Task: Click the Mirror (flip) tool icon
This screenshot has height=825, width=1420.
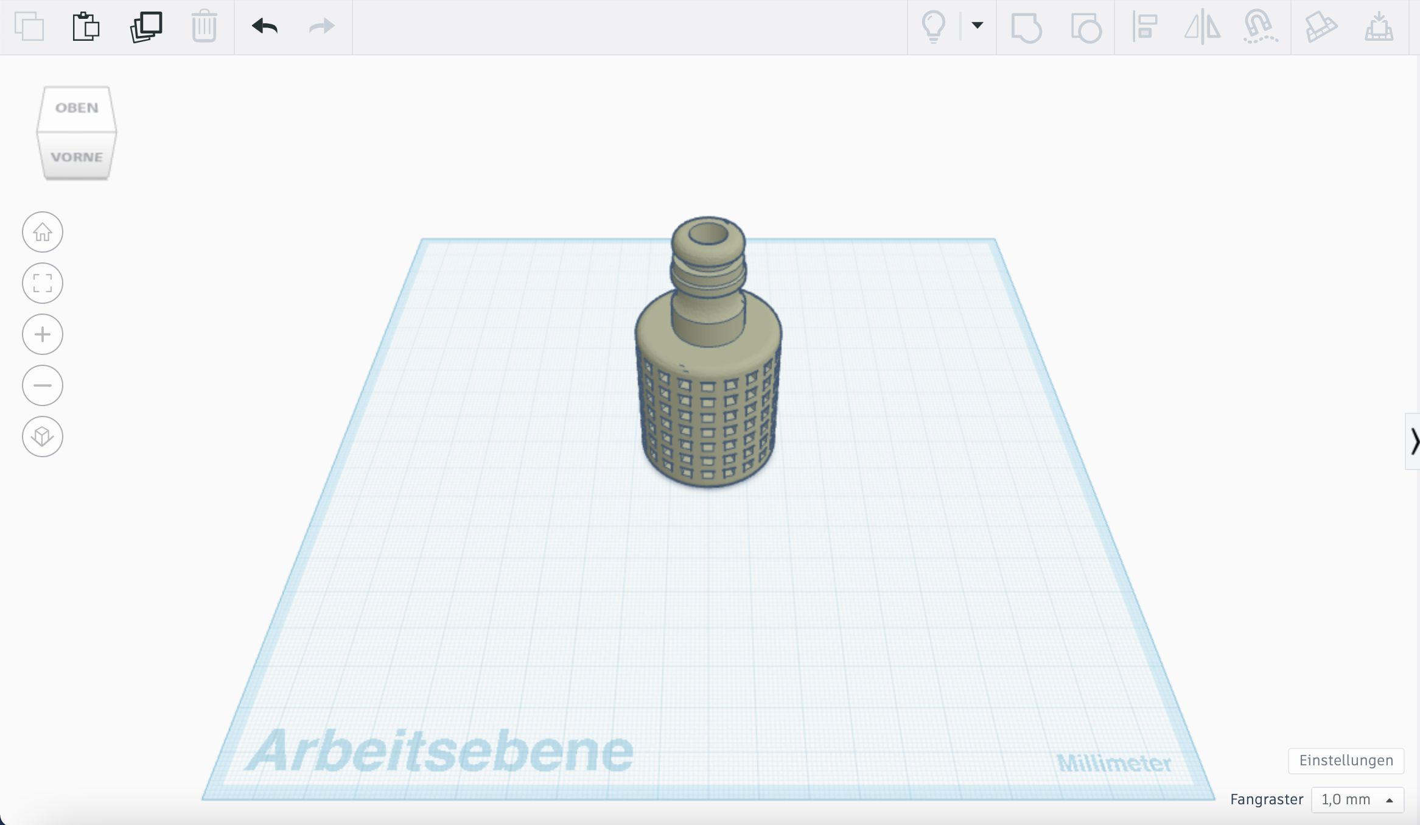Action: coord(1202,27)
